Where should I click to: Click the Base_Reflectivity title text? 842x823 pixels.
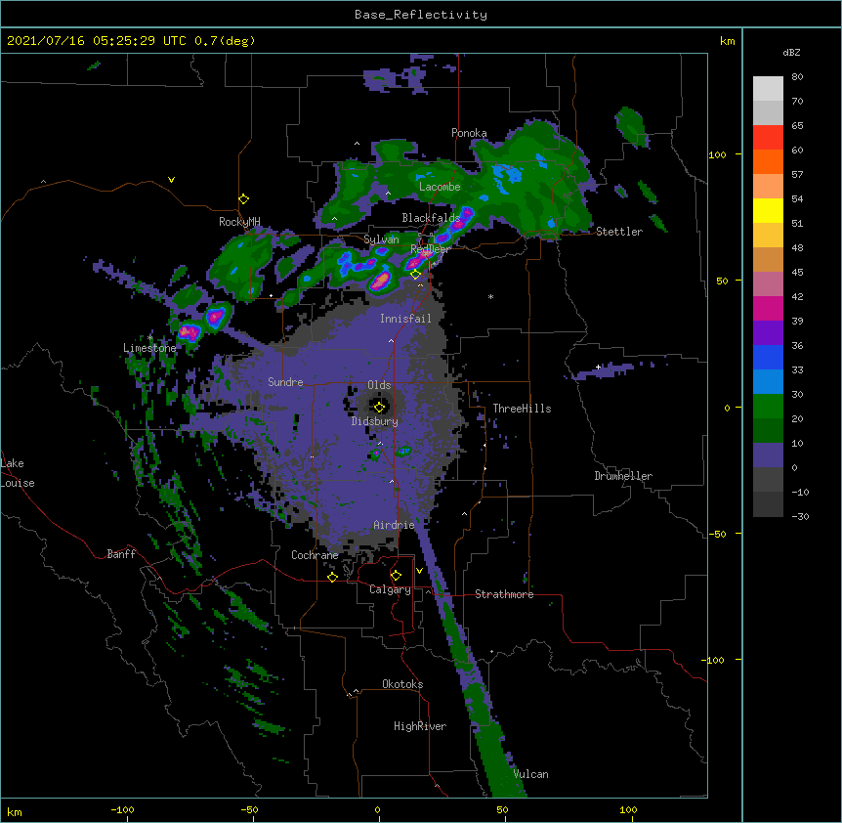pyautogui.click(x=421, y=15)
